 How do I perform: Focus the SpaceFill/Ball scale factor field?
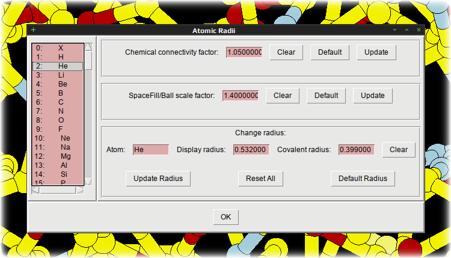tap(241, 96)
